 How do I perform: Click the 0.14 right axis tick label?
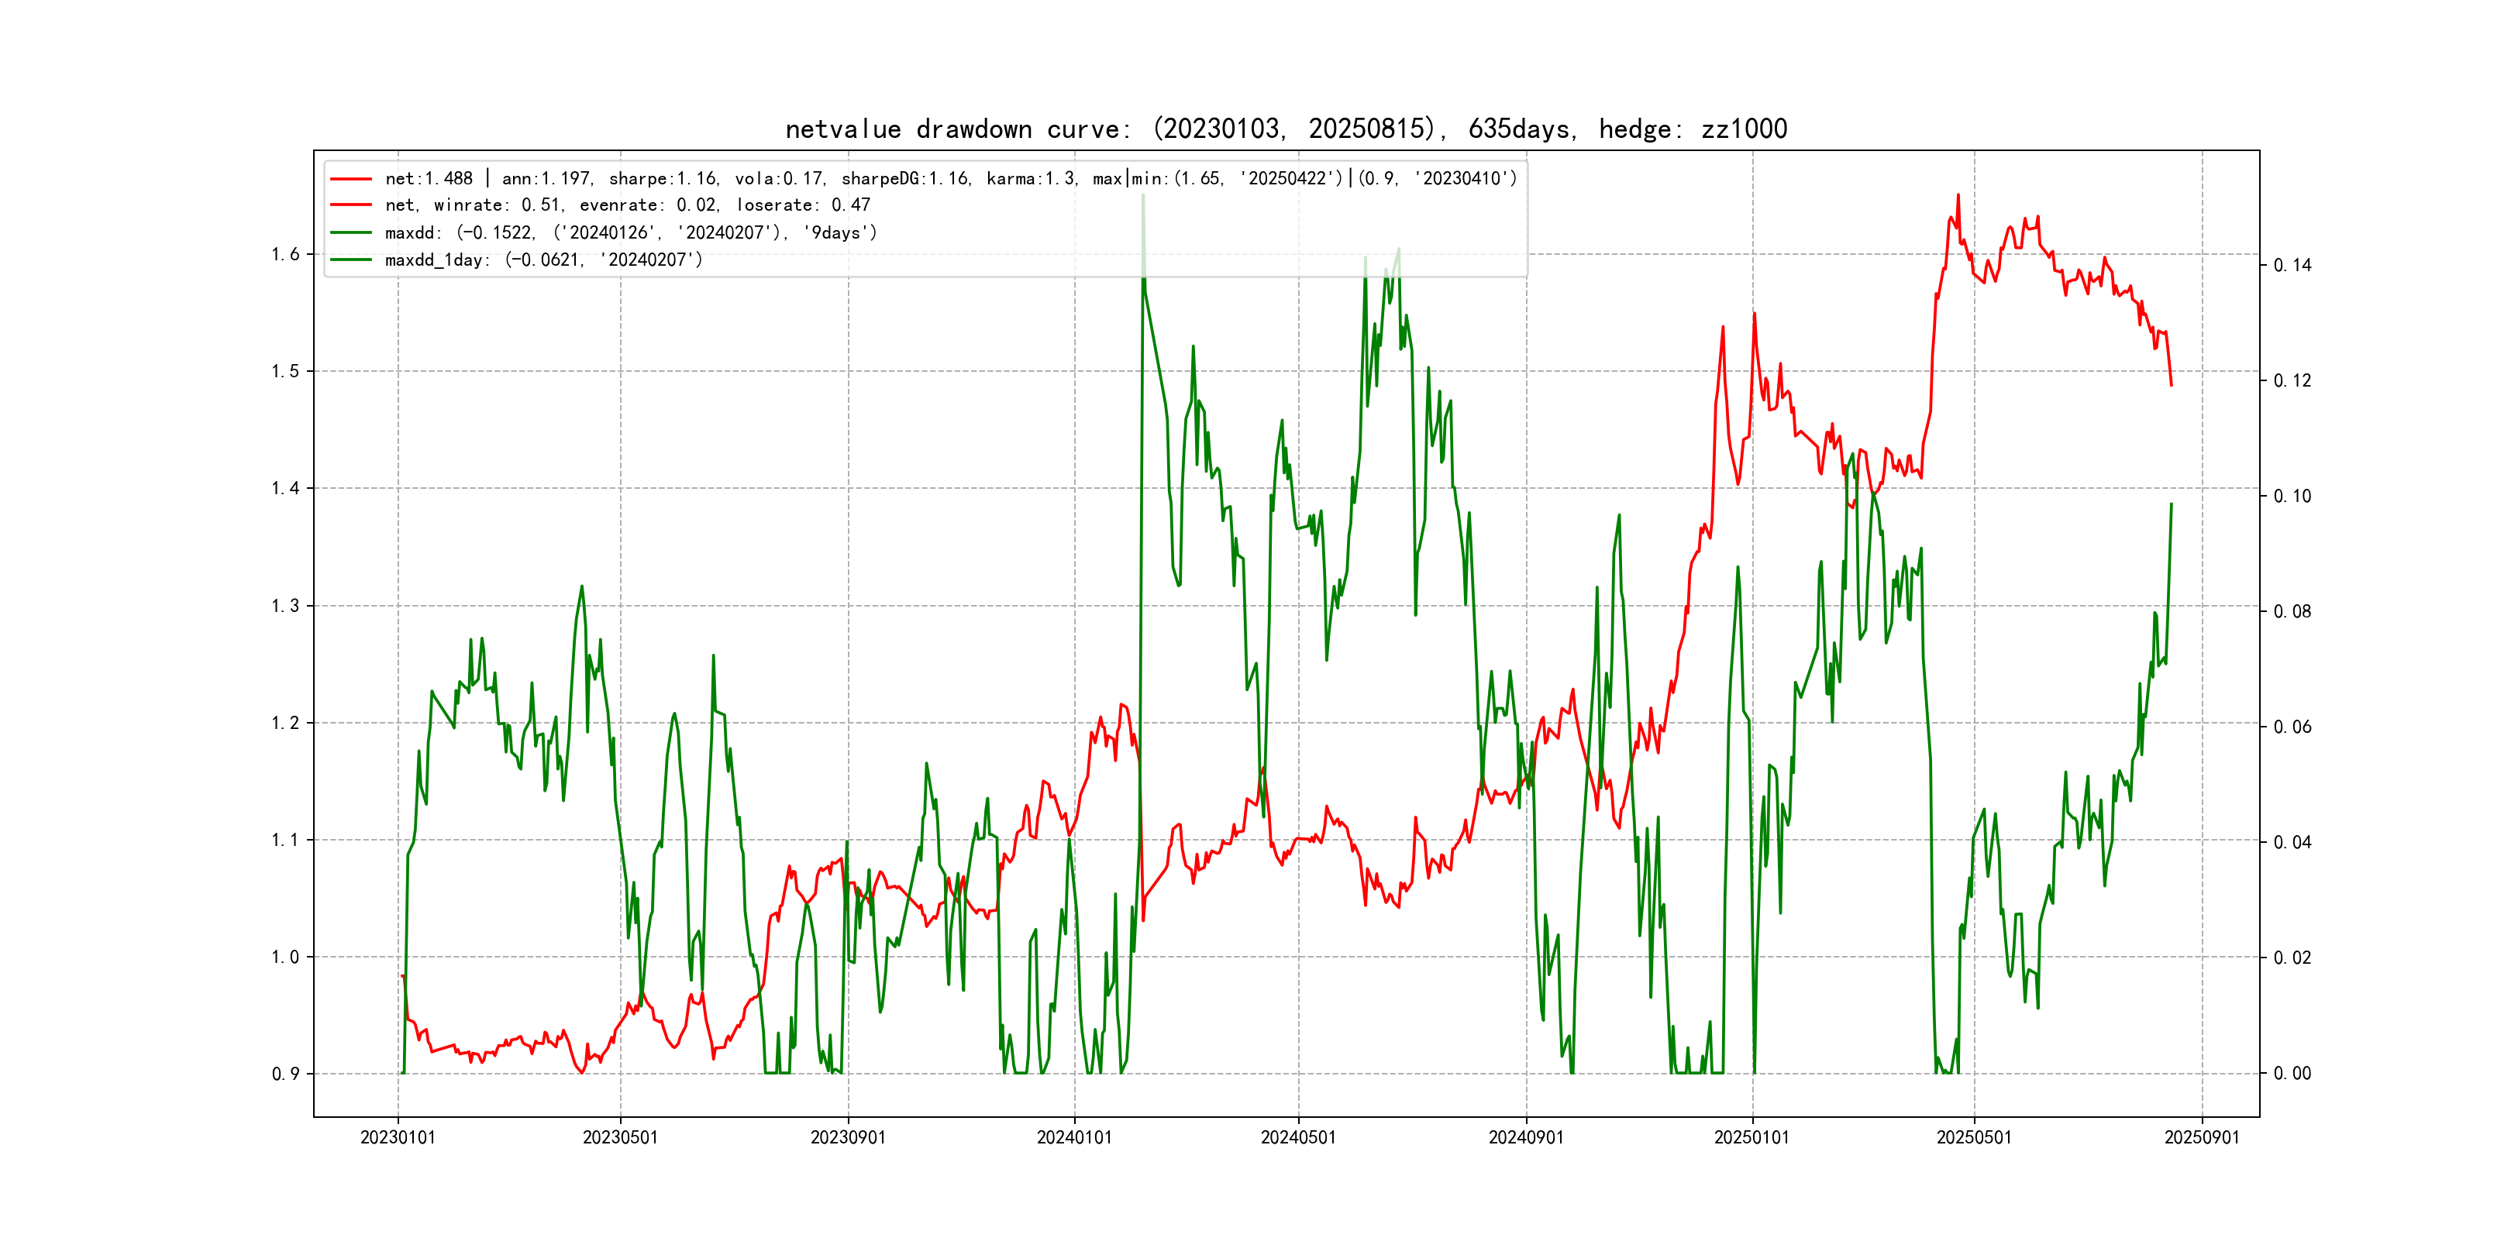[2292, 265]
